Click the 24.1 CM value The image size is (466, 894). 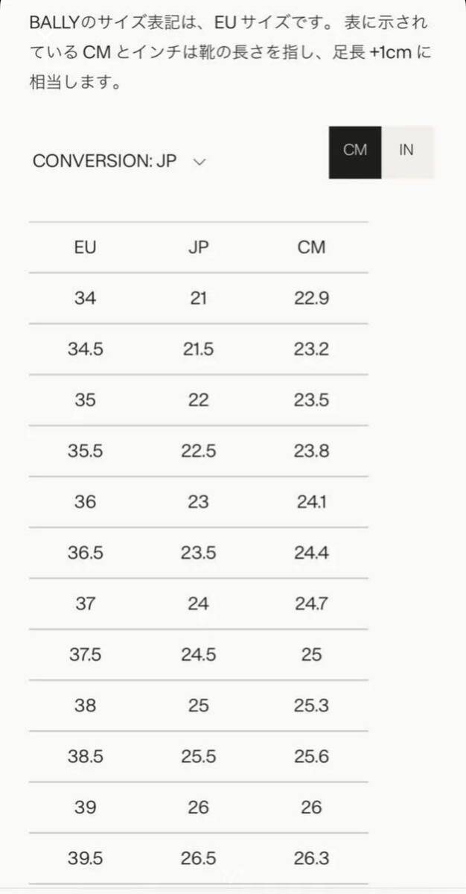click(311, 501)
